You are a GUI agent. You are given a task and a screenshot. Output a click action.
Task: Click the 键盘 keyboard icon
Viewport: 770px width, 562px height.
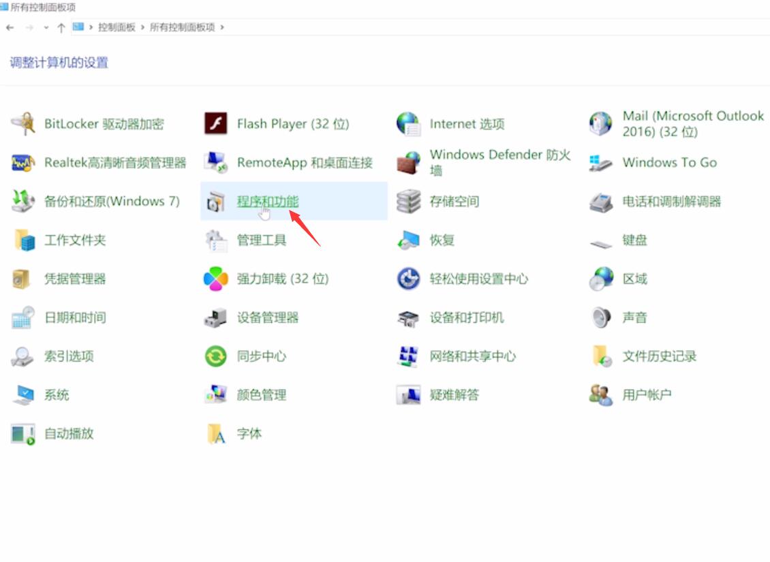point(600,244)
